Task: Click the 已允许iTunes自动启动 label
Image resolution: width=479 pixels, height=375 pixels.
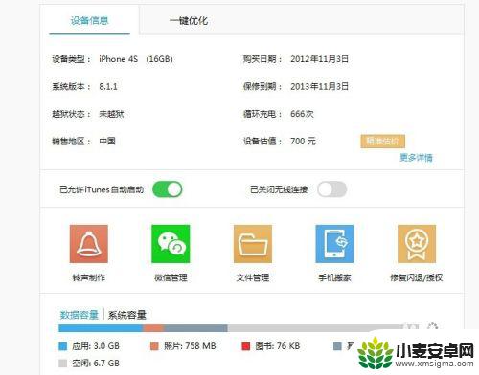Action: [x=102, y=189]
